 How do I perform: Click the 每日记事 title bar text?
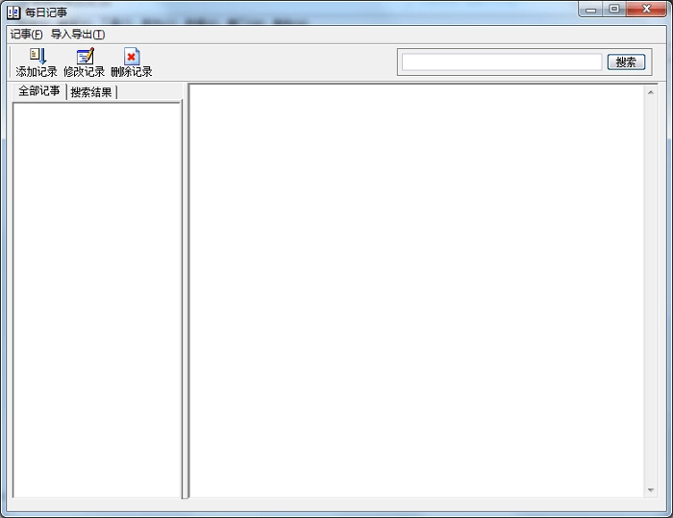click(x=46, y=12)
